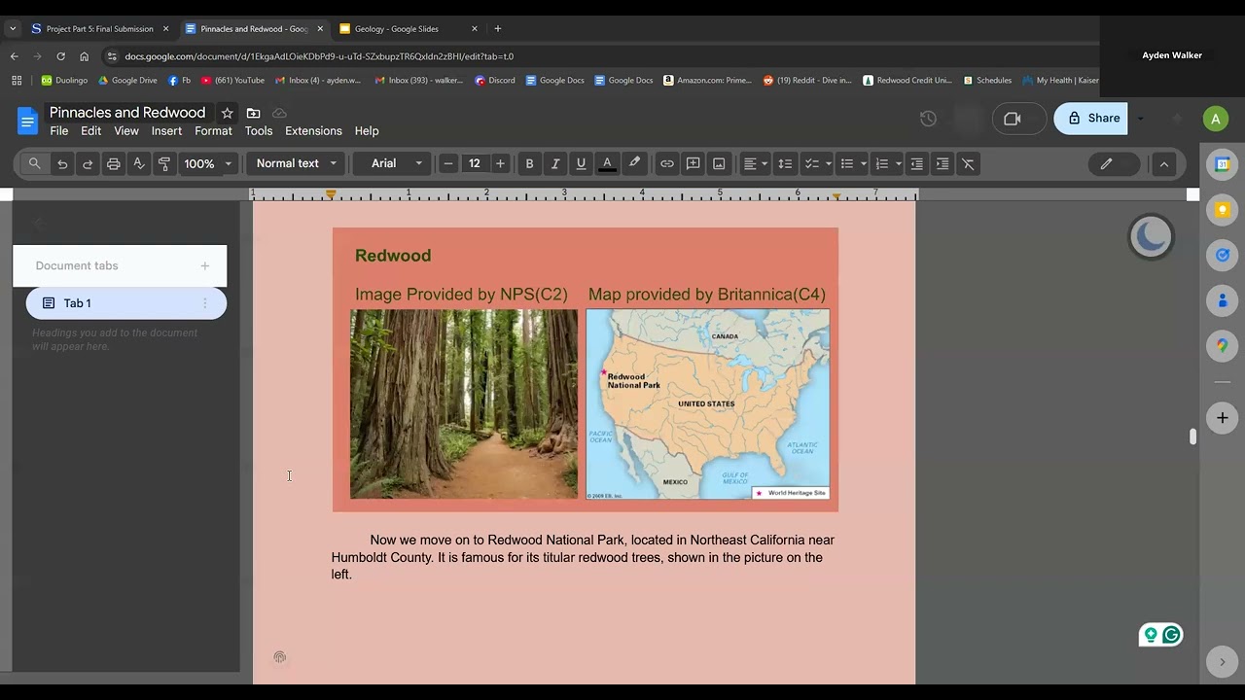Screen dimensions: 1245x700
Task: Open line and paragraph spacing
Action: 785,163
